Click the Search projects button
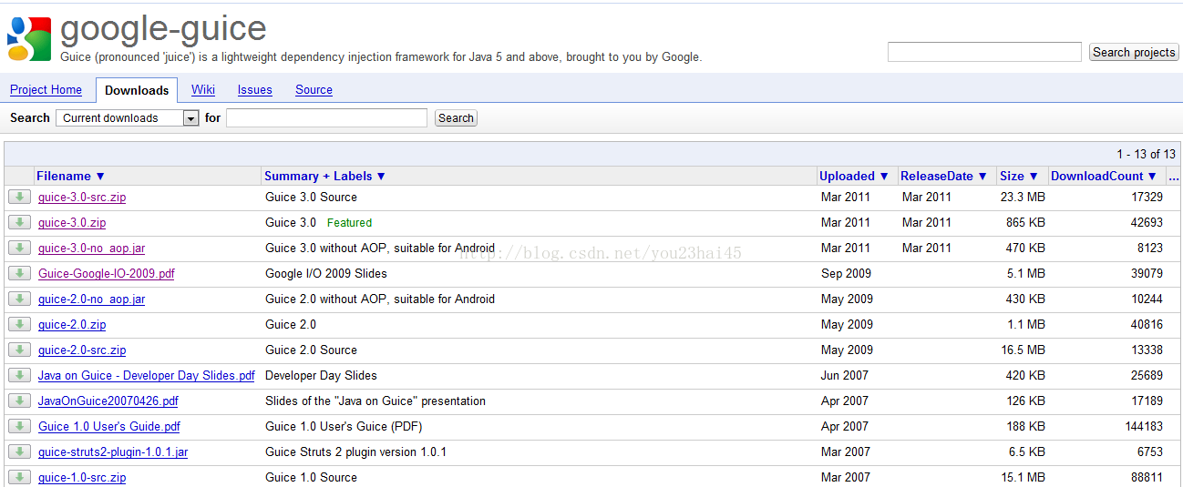1183x487 pixels. point(1134,52)
